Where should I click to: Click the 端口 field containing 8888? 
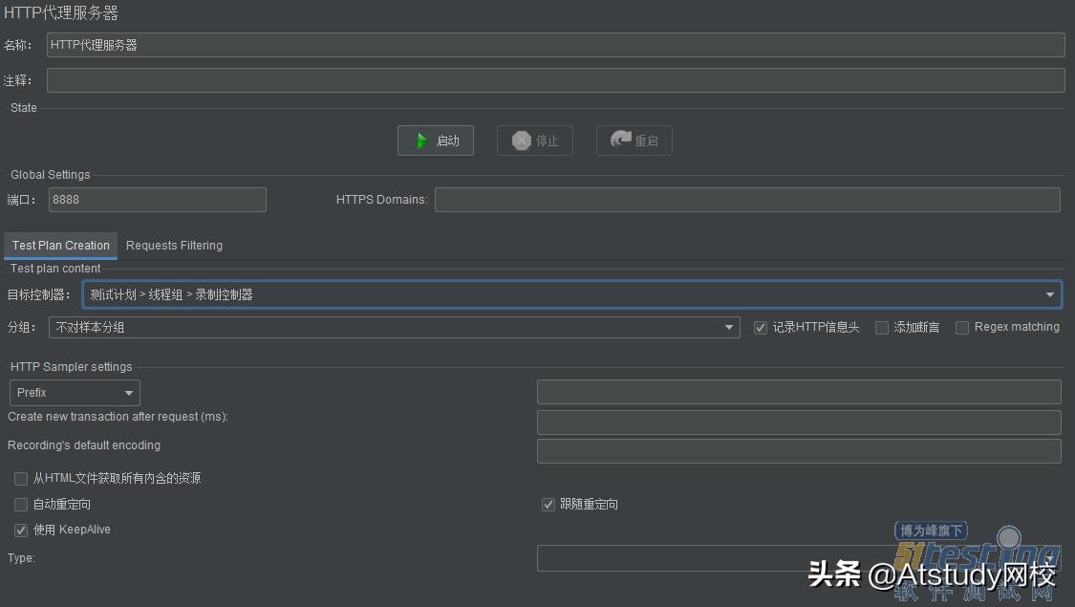pyautogui.click(x=157, y=199)
